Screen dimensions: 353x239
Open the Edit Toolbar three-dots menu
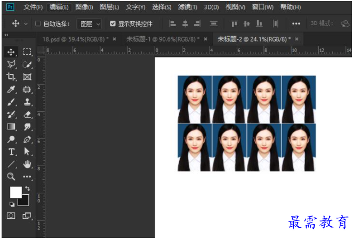pos(27,177)
